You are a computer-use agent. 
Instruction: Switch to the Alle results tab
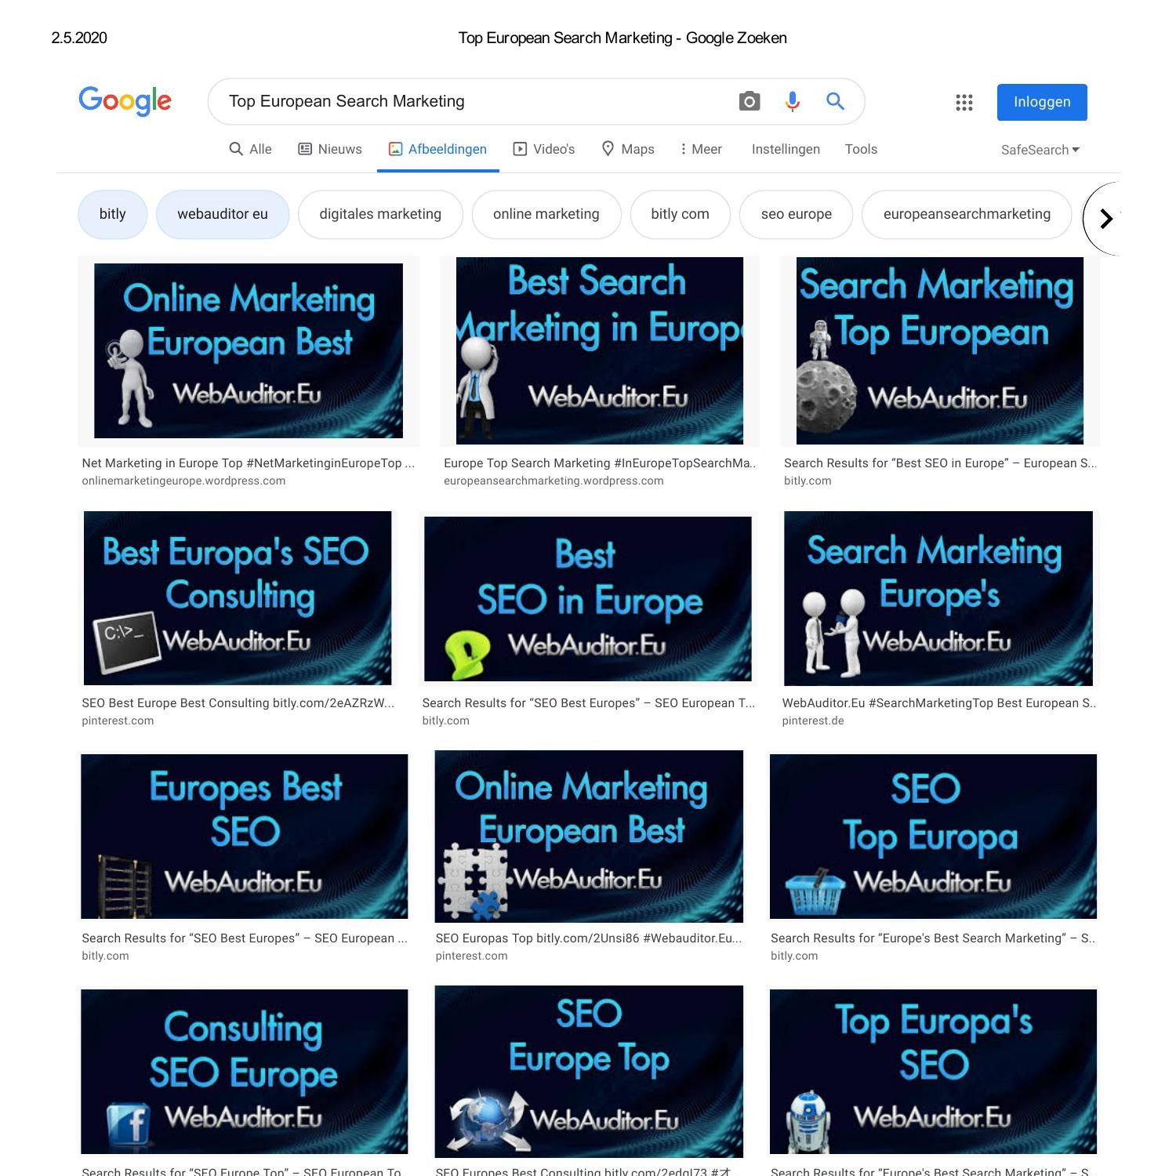pos(250,149)
